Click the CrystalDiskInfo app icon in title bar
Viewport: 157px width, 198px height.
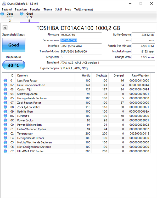pyautogui.click(x=3, y=3)
